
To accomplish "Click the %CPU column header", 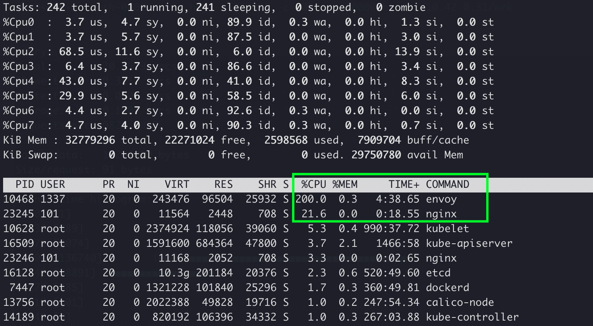I will (313, 184).
